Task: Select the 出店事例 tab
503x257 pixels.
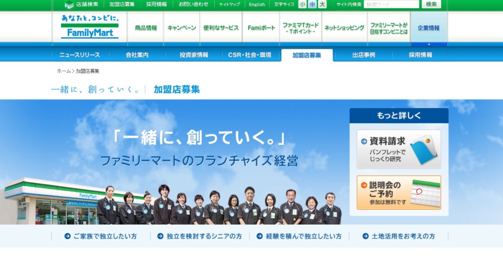Action: click(x=364, y=55)
